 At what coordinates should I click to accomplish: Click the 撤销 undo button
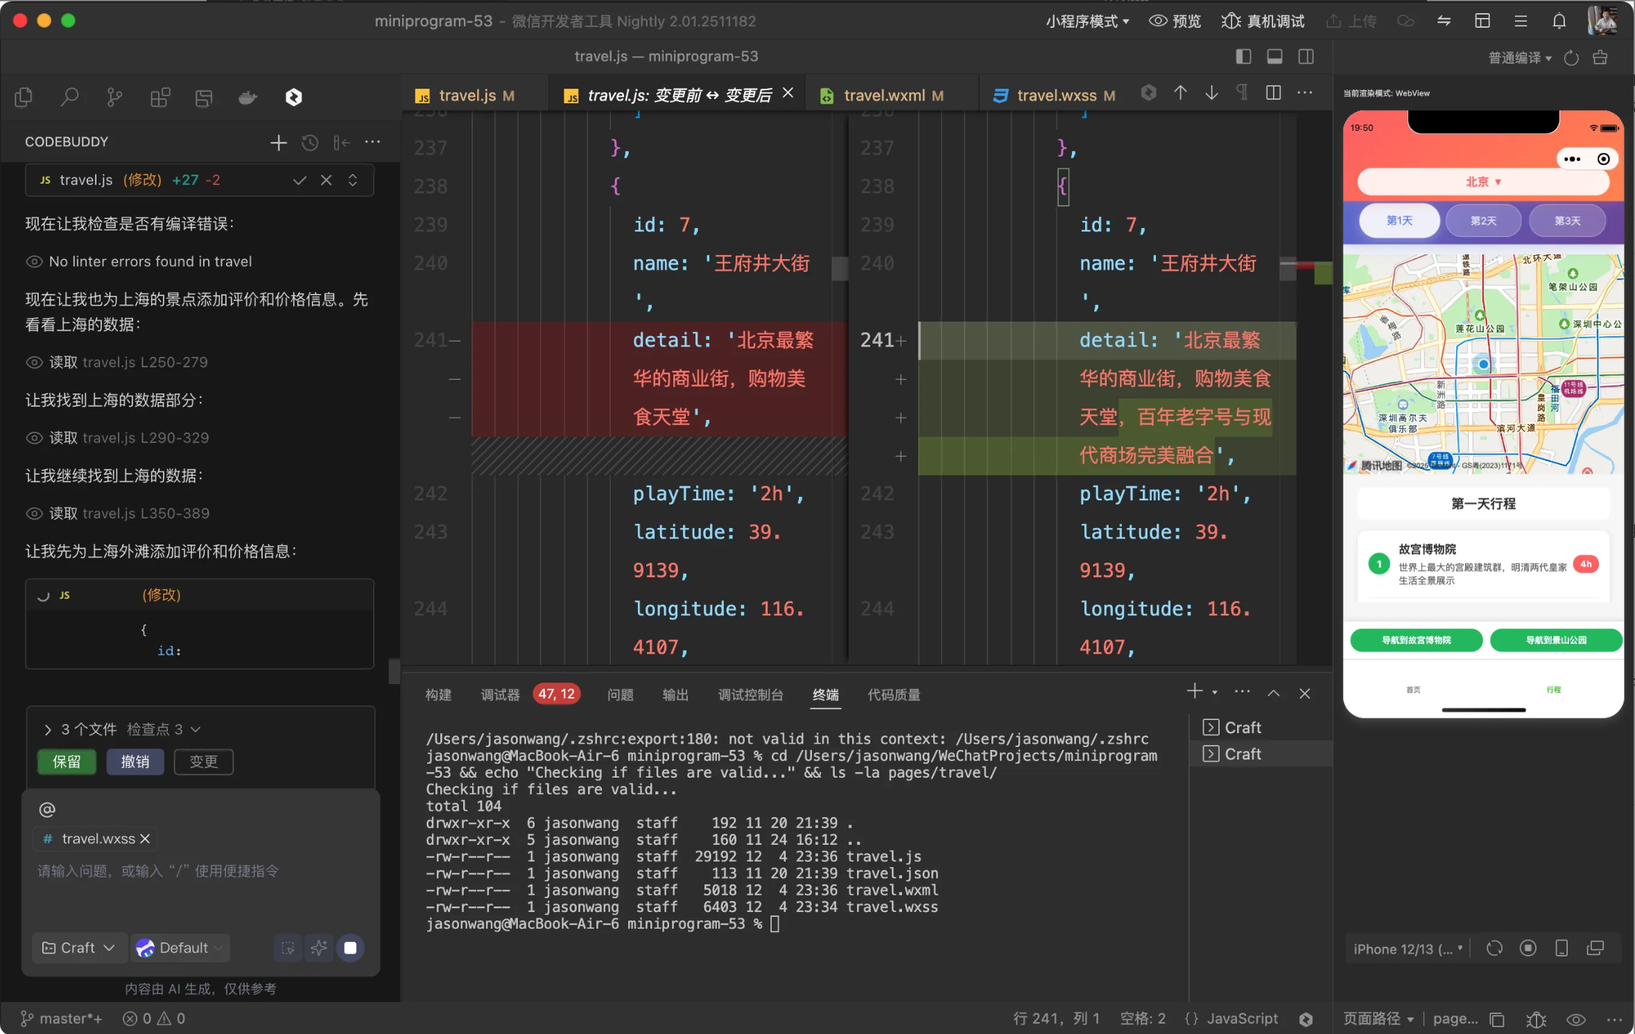coord(135,762)
